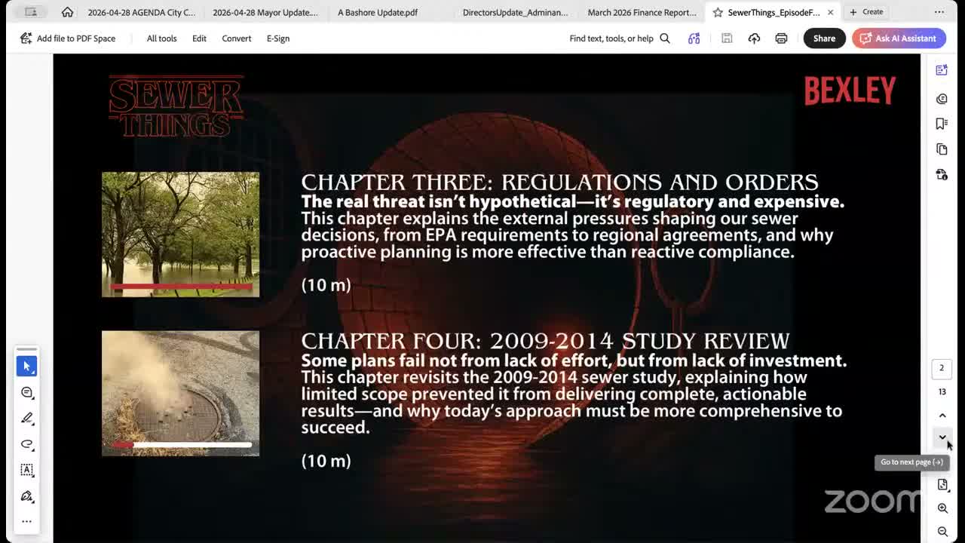Select the Add comment tool
Image resolution: width=965 pixels, height=543 pixels.
click(27, 392)
